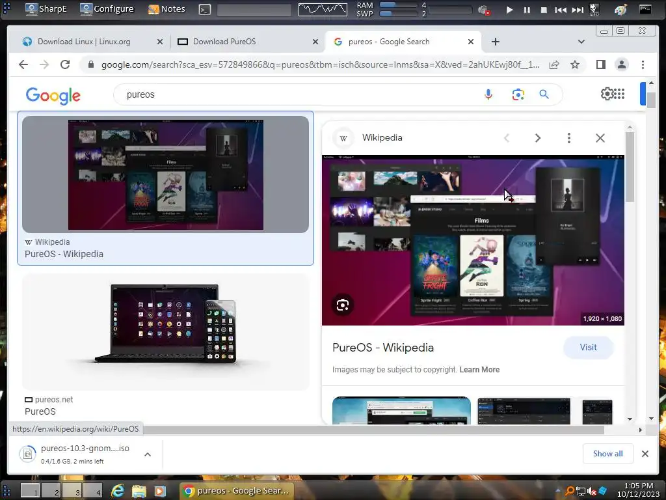Dismiss the downloads bar

[x=645, y=454]
